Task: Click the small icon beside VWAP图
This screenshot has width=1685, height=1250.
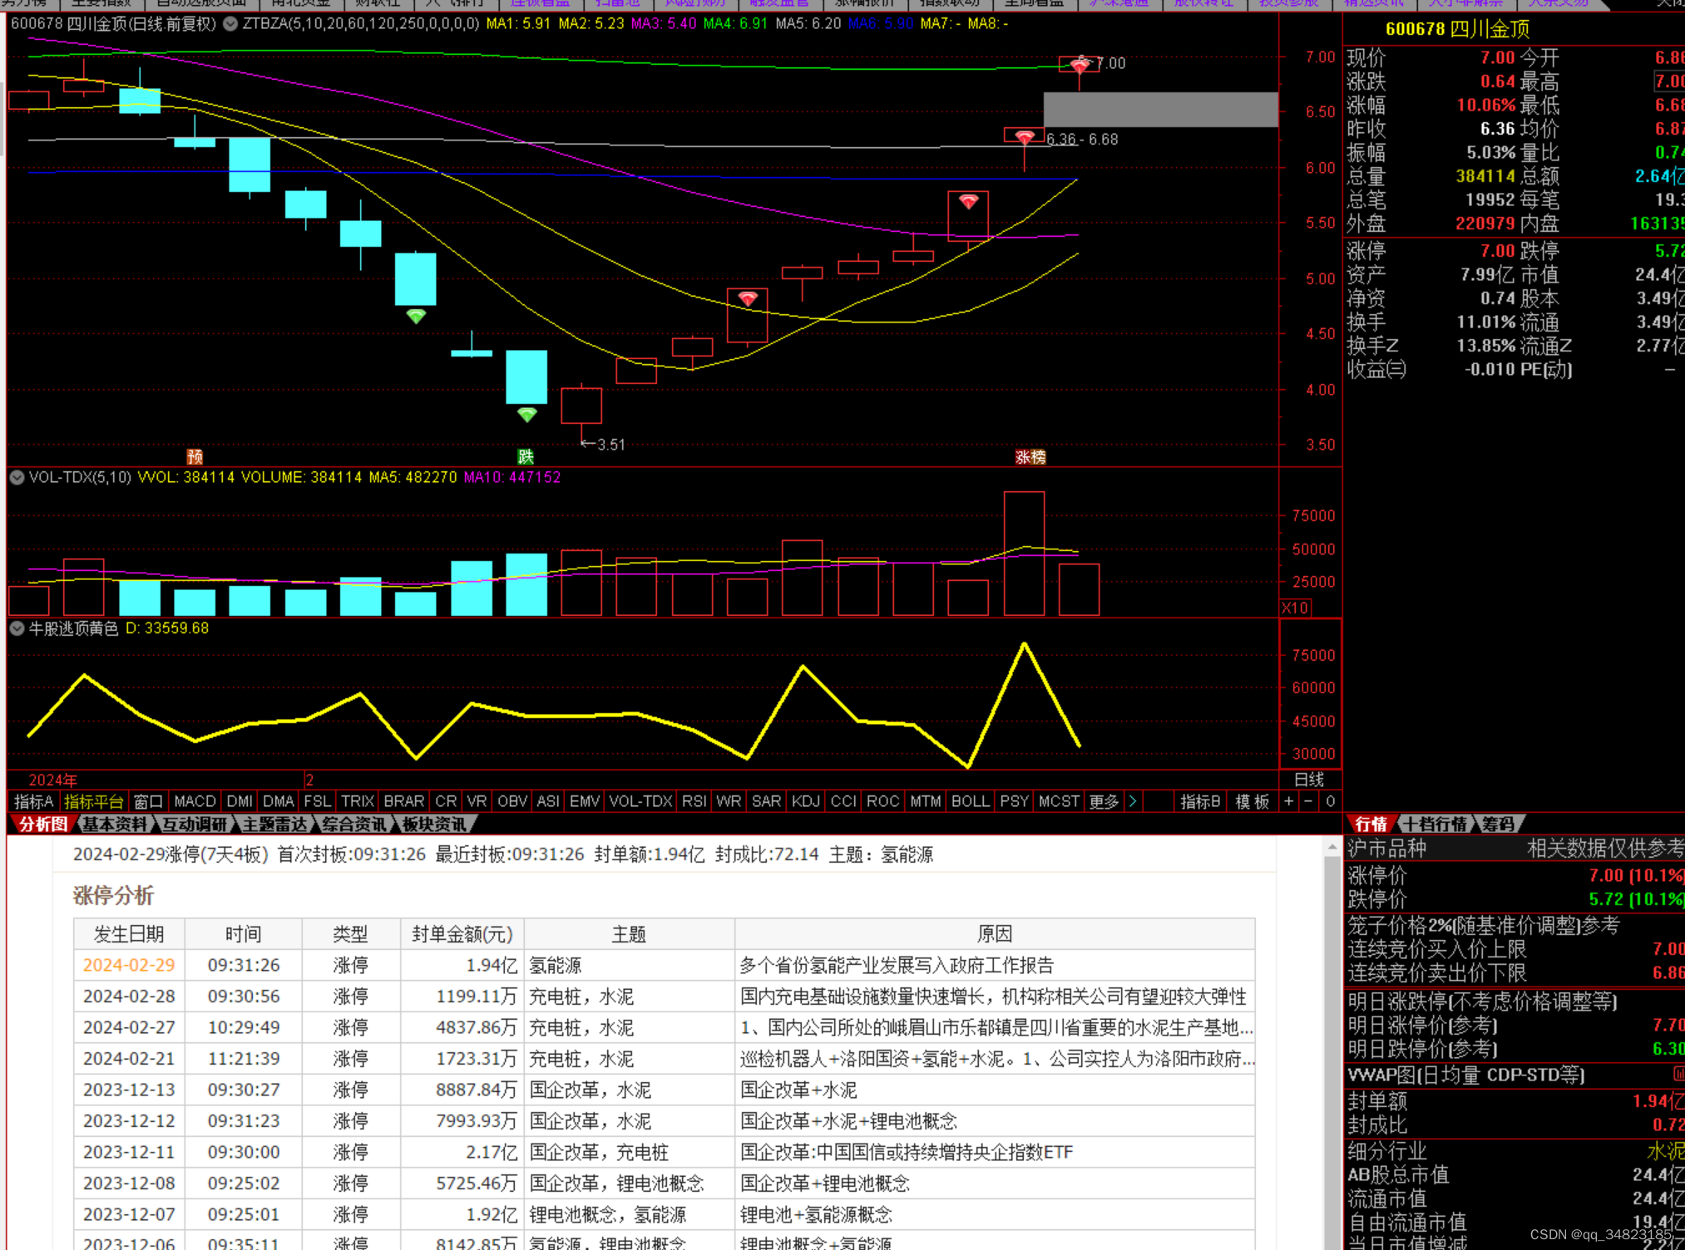Action: [1678, 1075]
